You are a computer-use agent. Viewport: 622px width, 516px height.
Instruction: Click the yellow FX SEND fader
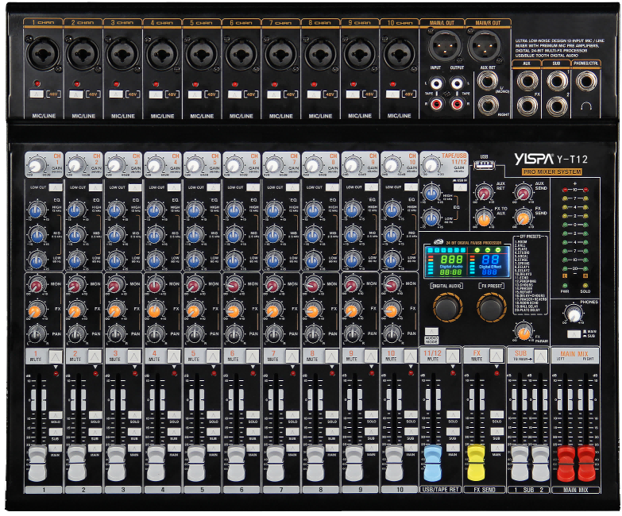[476, 463]
